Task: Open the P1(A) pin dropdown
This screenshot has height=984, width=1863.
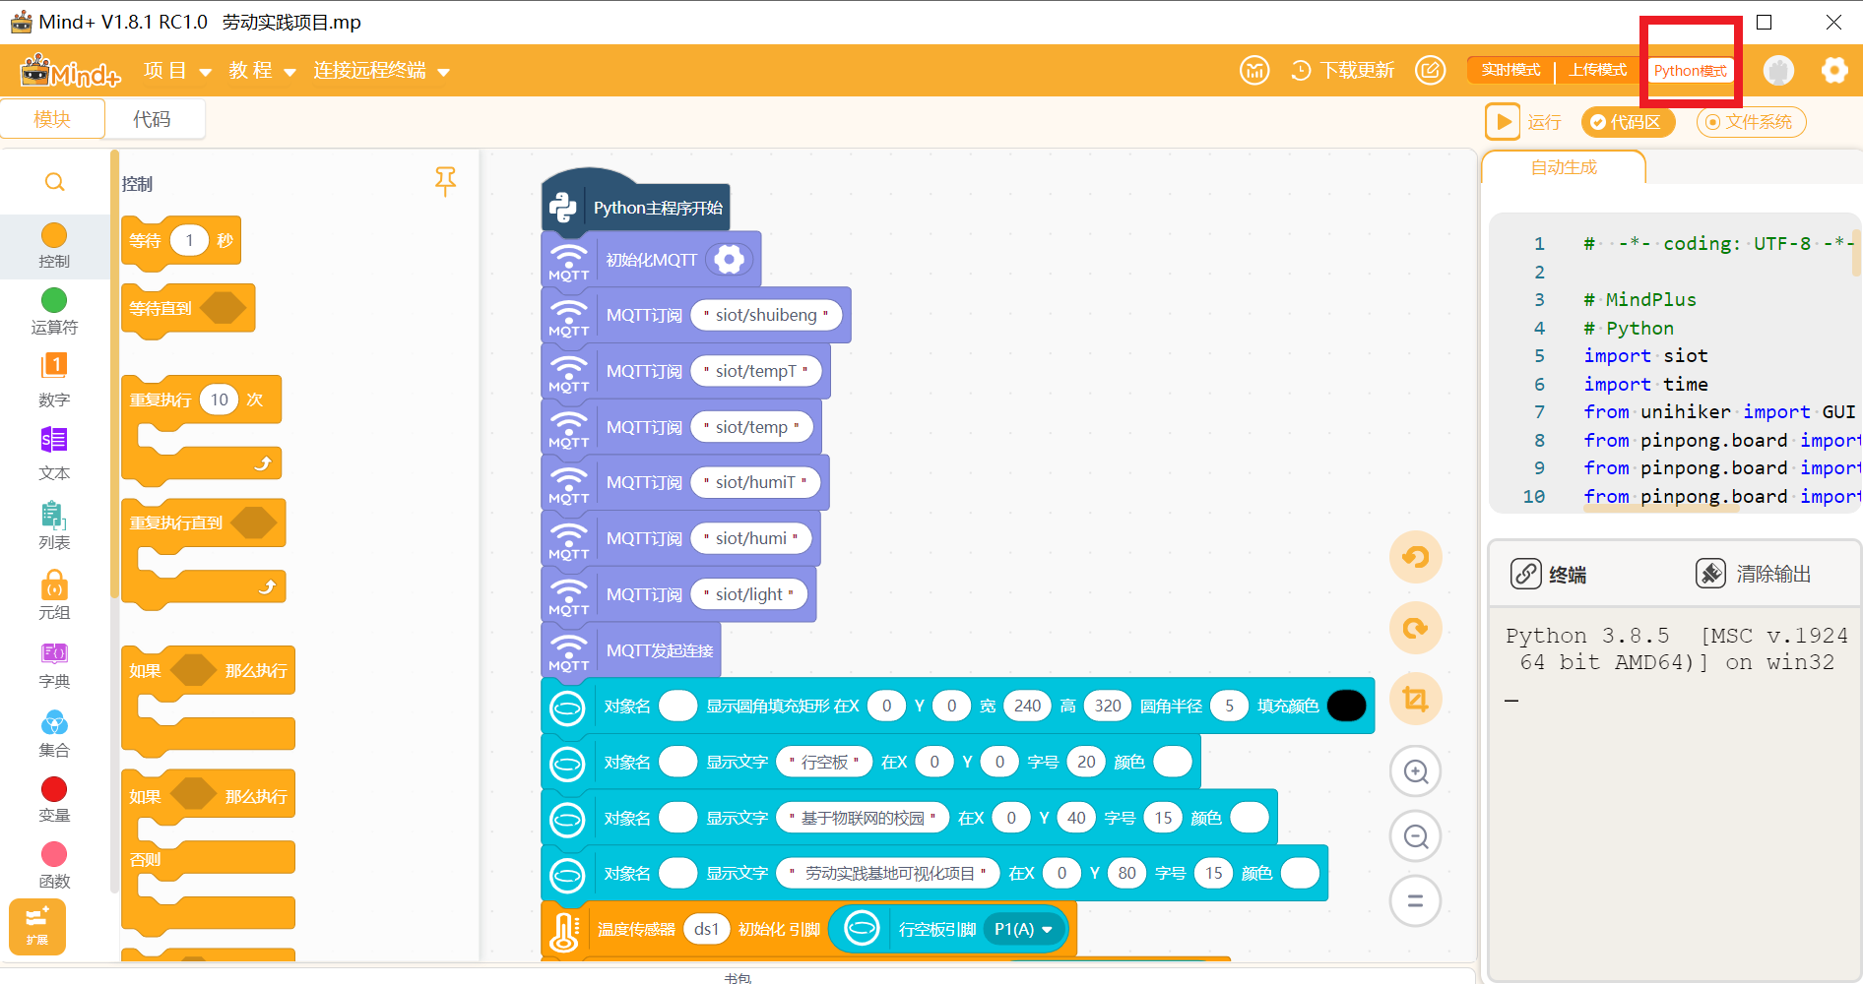Action: pos(1023,929)
